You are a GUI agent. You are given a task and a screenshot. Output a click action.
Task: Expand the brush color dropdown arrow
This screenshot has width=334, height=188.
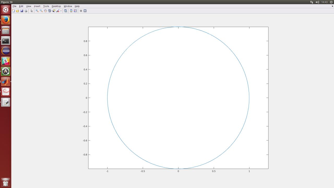point(61,11)
